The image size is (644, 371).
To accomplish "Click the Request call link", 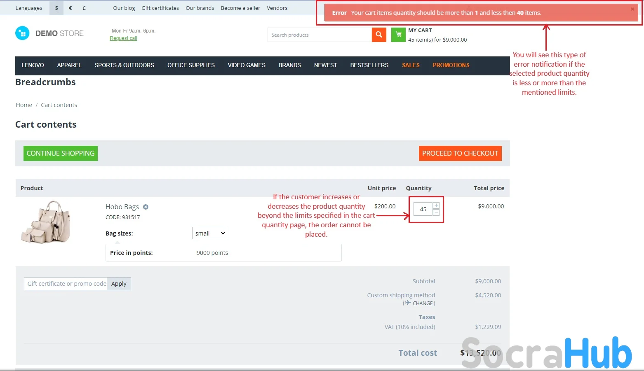I will tap(123, 38).
